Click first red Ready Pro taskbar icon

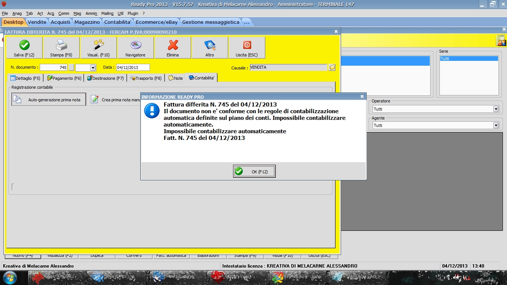coord(37,278)
